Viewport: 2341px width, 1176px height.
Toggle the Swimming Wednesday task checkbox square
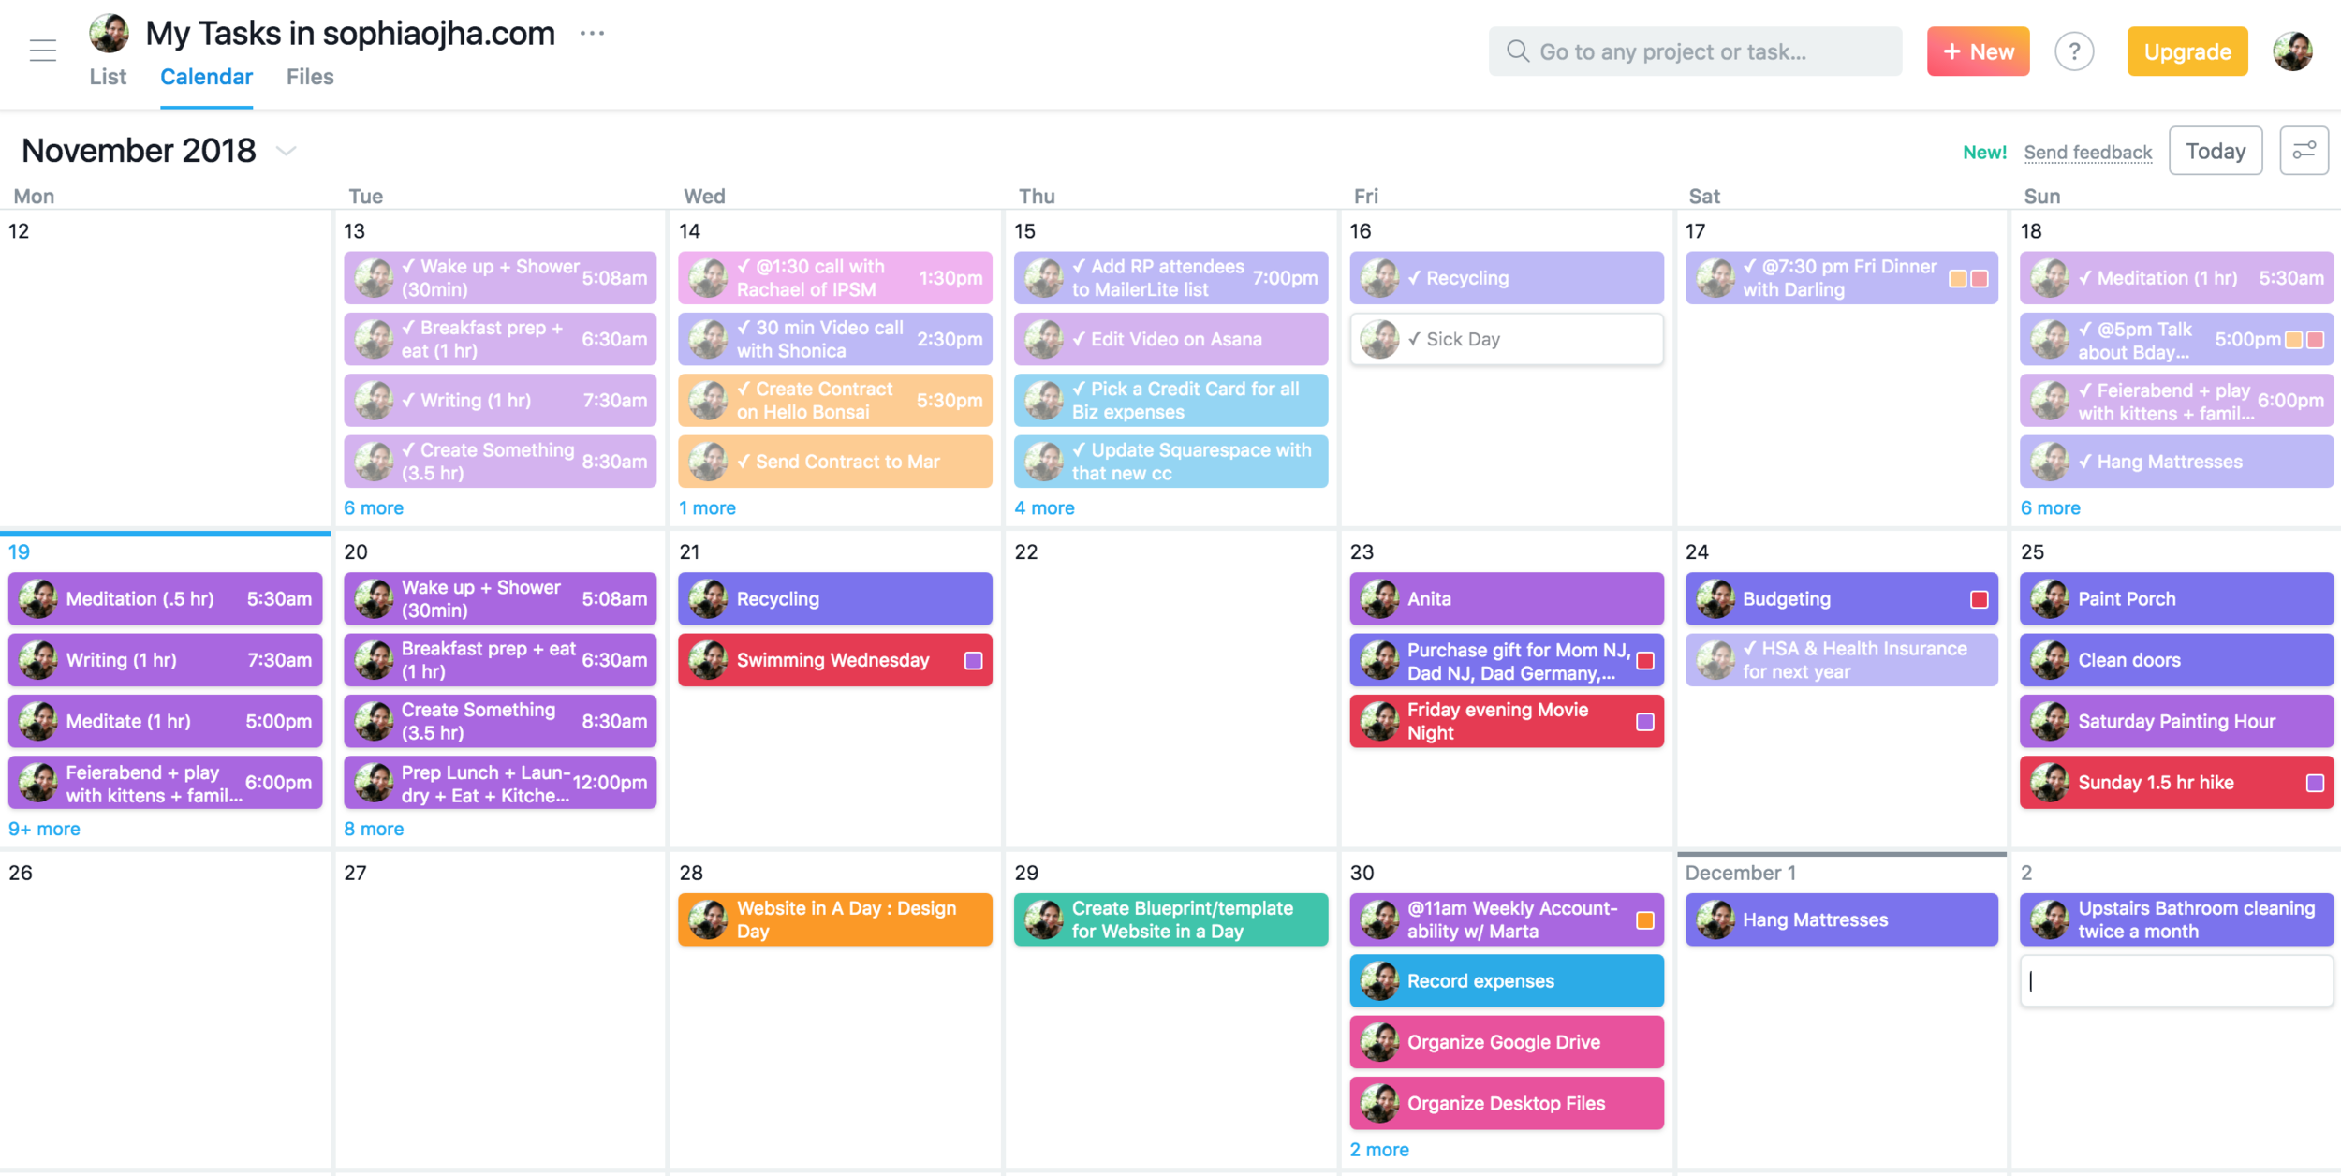973,661
